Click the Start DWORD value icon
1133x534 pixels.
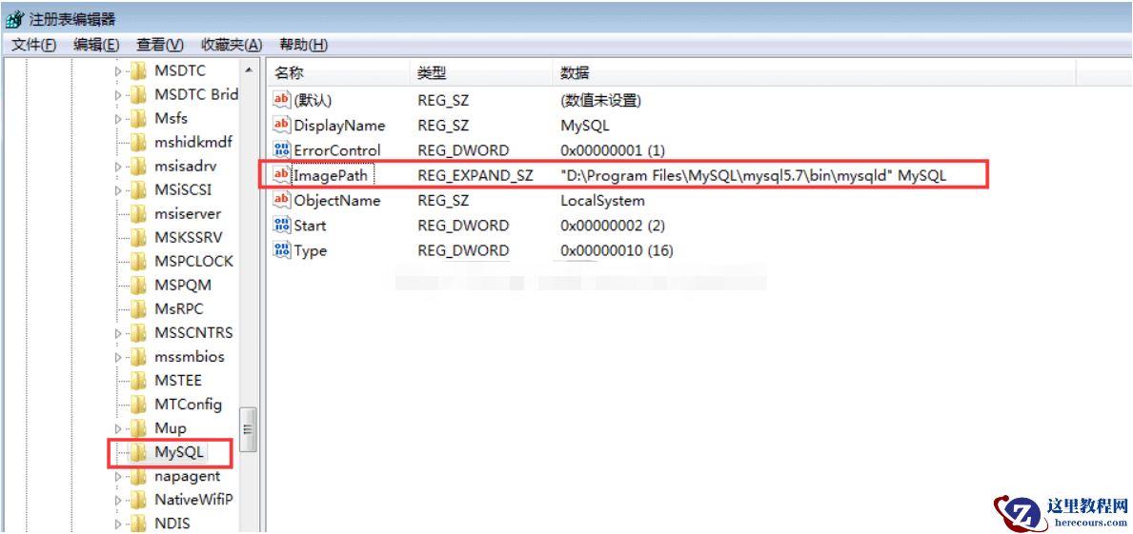tap(281, 226)
